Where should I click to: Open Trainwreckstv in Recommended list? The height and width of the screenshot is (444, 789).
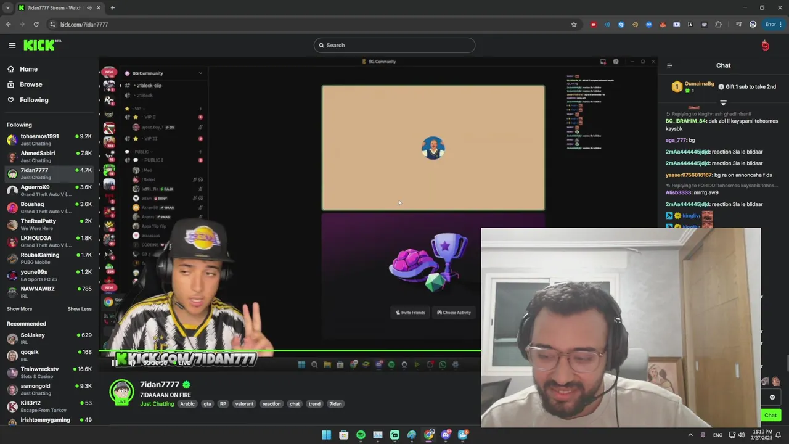pos(49,372)
